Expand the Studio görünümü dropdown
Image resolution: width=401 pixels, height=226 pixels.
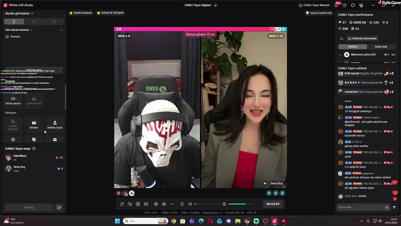tap(19, 13)
